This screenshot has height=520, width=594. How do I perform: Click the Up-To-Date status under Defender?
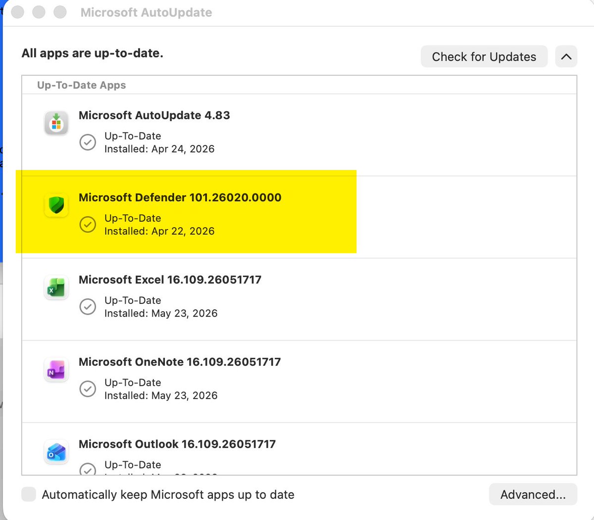(133, 218)
